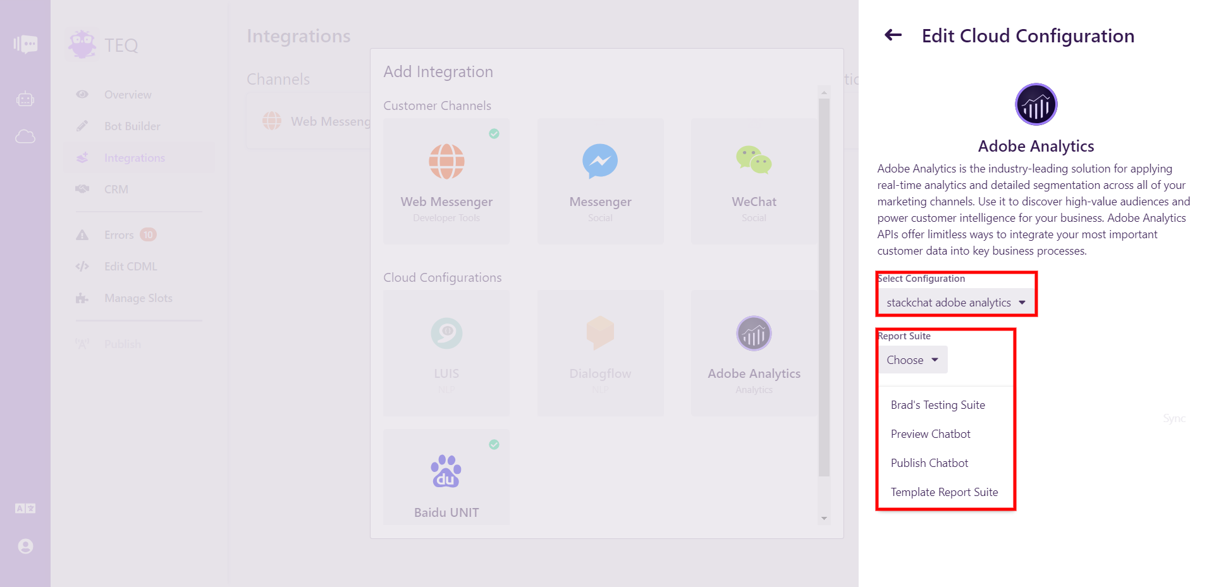Click the faded Sync button
Image resolution: width=1214 pixels, height=587 pixels.
click(x=1174, y=418)
